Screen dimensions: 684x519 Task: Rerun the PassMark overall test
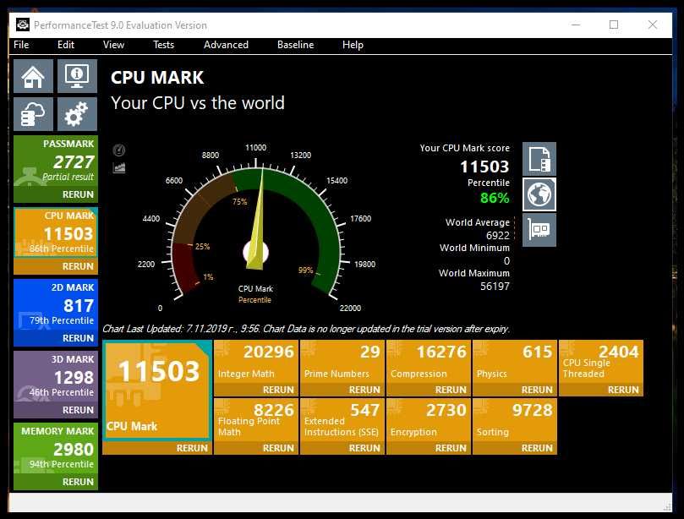tap(56, 194)
